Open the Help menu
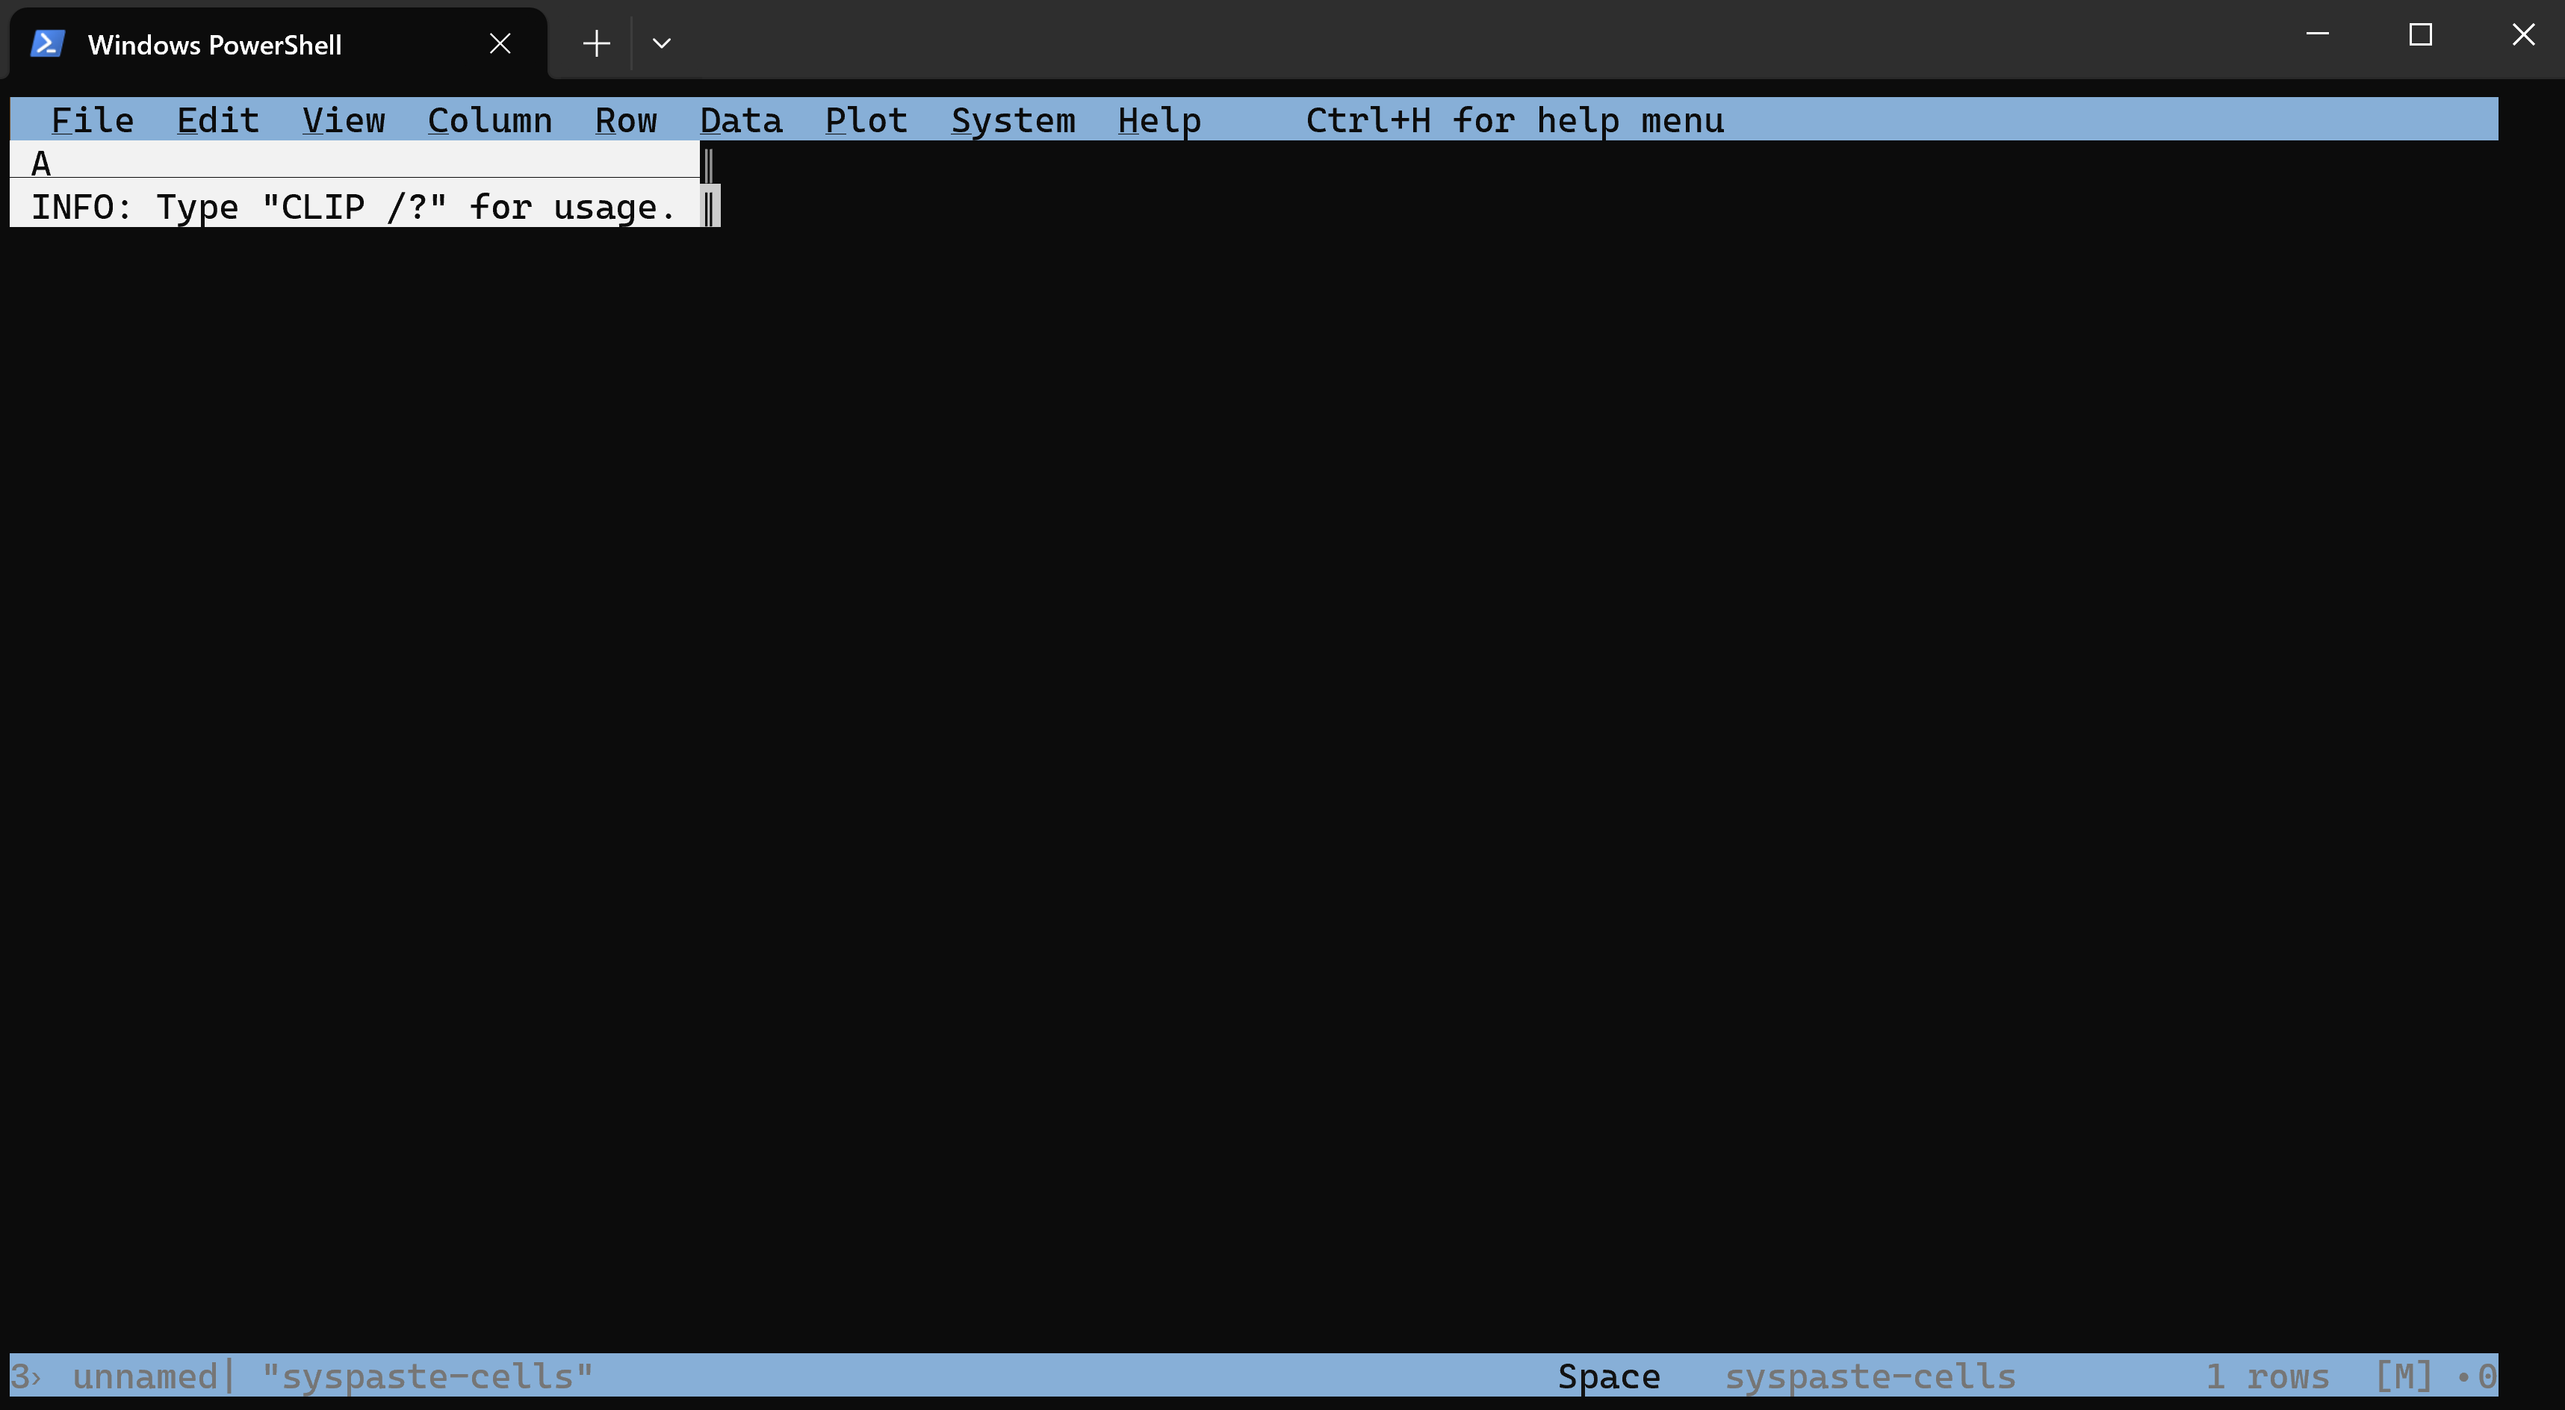The width and height of the screenshot is (2565, 1410). tap(1158, 119)
